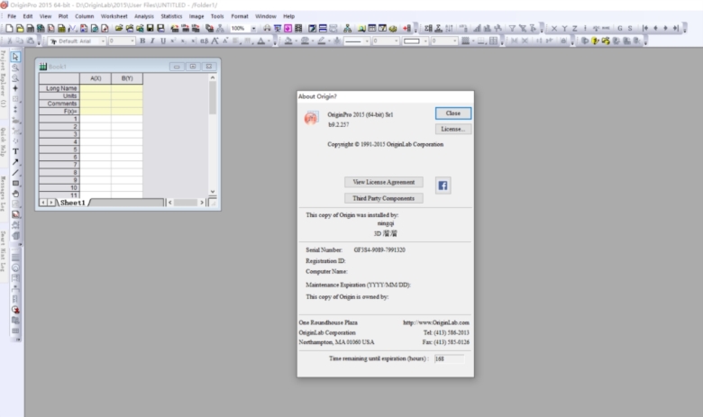Click the hours remaining field showing 168
The width and height of the screenshot is (703, 417).
(449, 358)
